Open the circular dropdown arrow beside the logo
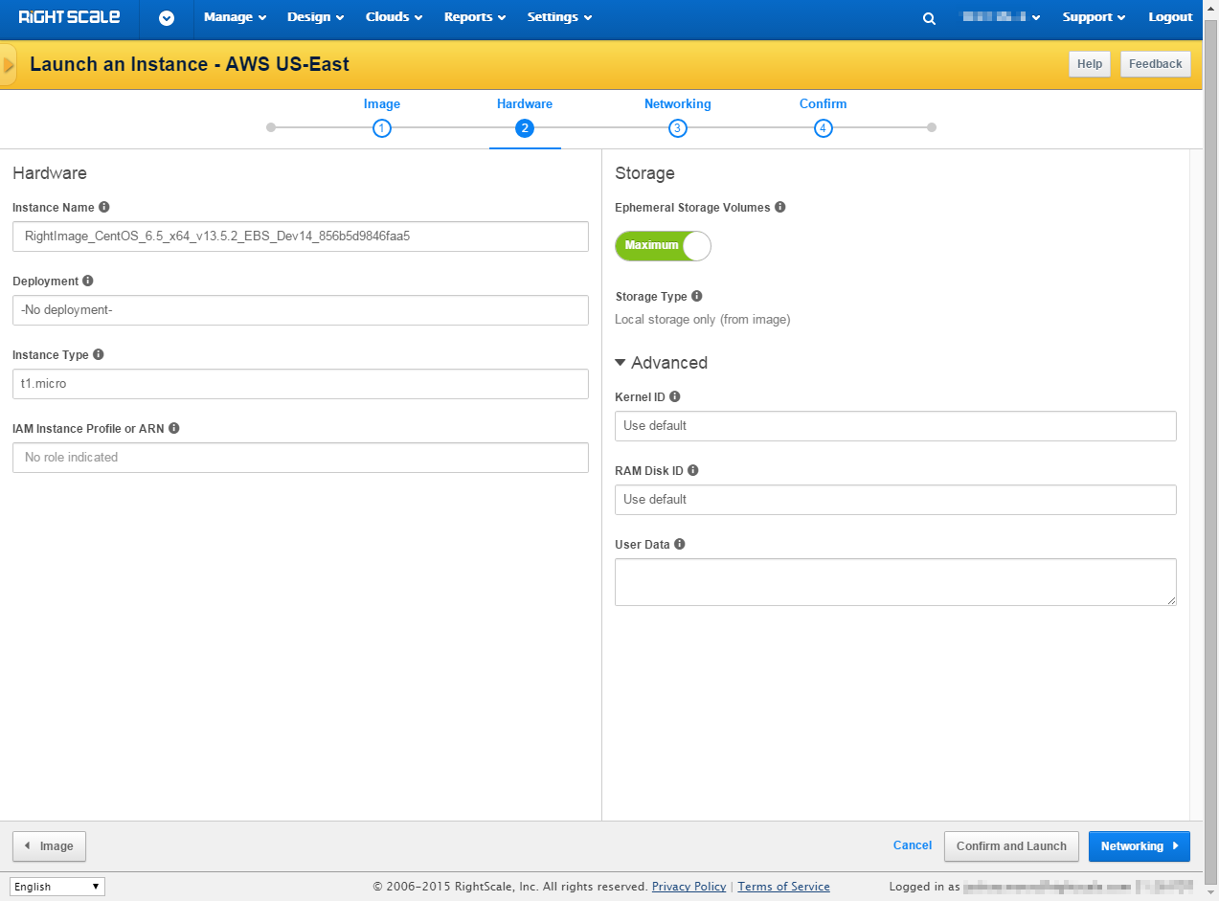This screenshot has width=1219, height=901. click(x=167, y=18)
